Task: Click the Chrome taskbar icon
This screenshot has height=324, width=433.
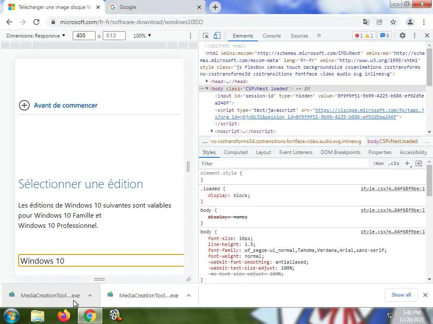Action: click(90, 316)
